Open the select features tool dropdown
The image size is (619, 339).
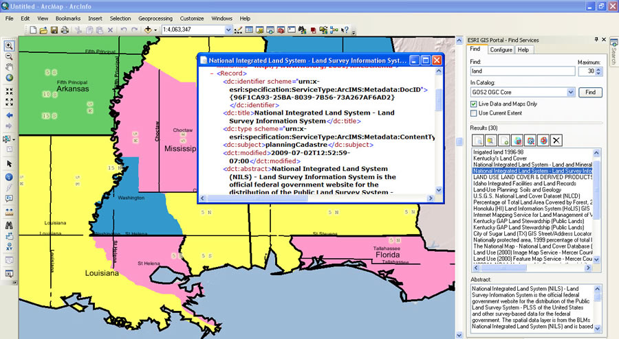14,139
